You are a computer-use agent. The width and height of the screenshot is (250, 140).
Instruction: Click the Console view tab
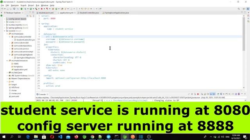[x=42, y=94]
